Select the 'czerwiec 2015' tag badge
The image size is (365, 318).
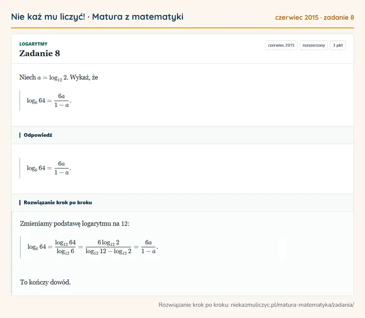click(x=281, y=45)
